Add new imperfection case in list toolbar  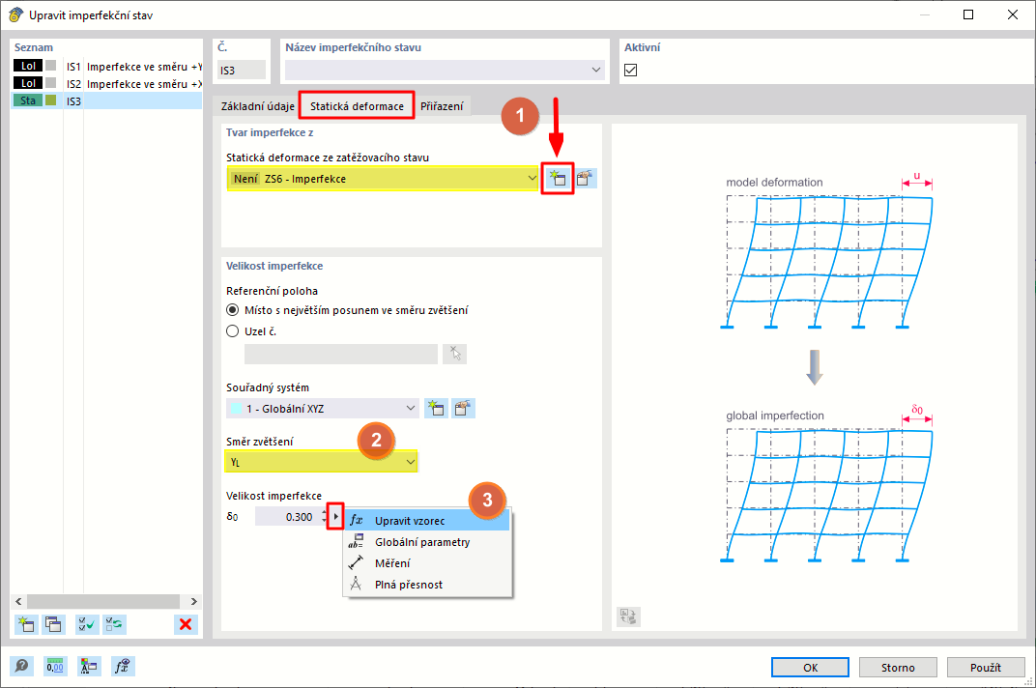point(26,624)
